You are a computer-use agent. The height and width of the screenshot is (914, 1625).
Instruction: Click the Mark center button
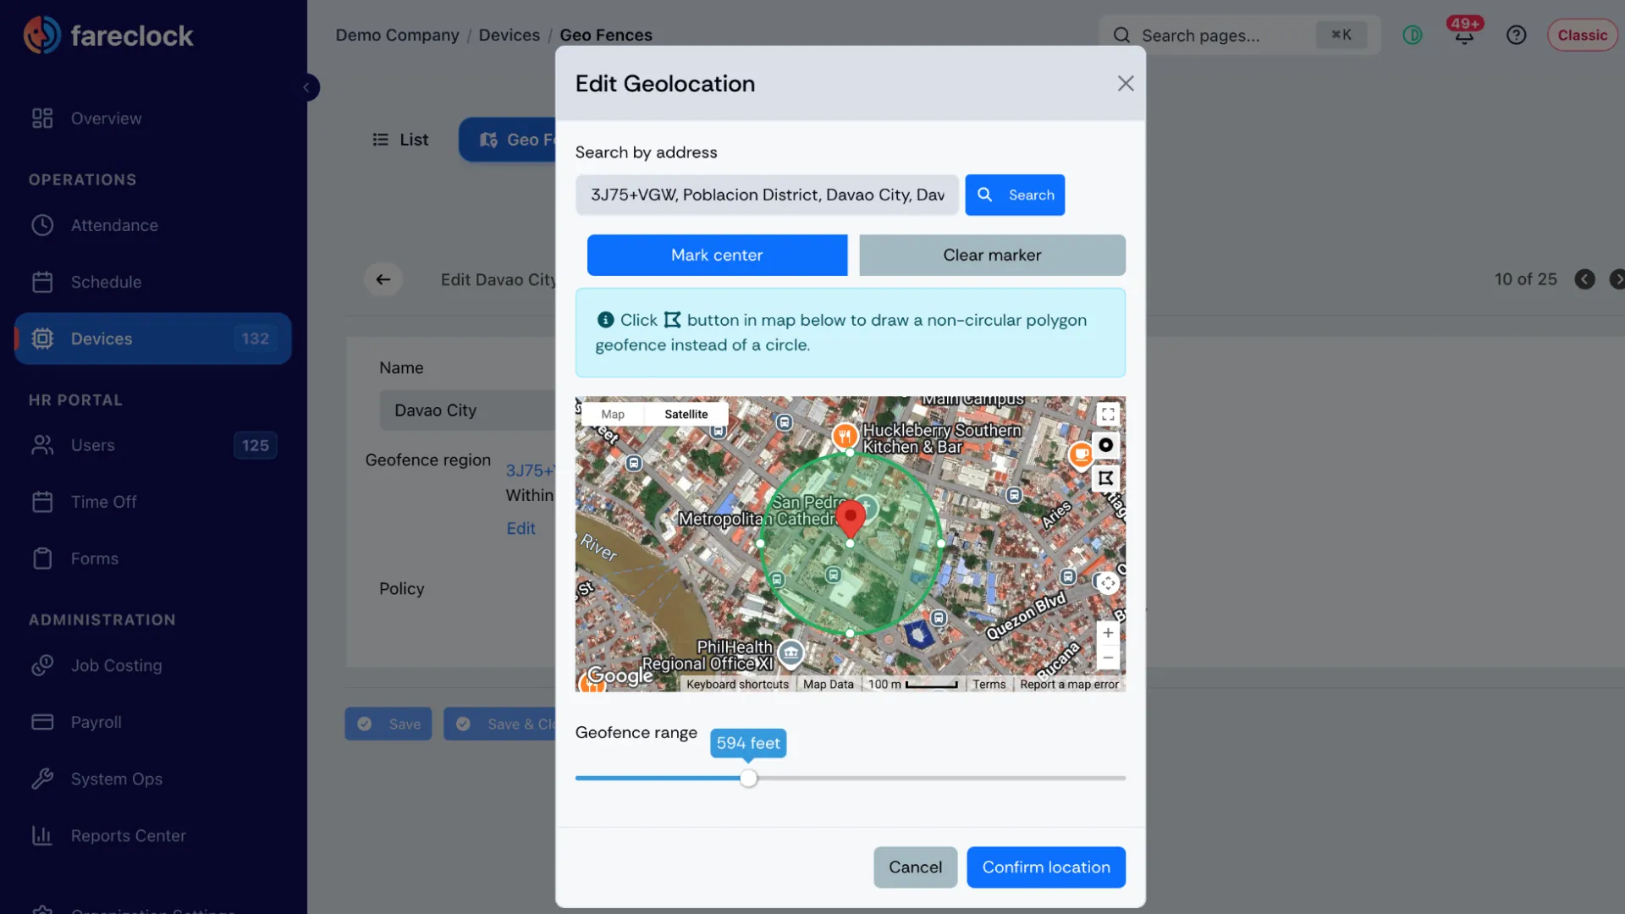pos(717,255)
